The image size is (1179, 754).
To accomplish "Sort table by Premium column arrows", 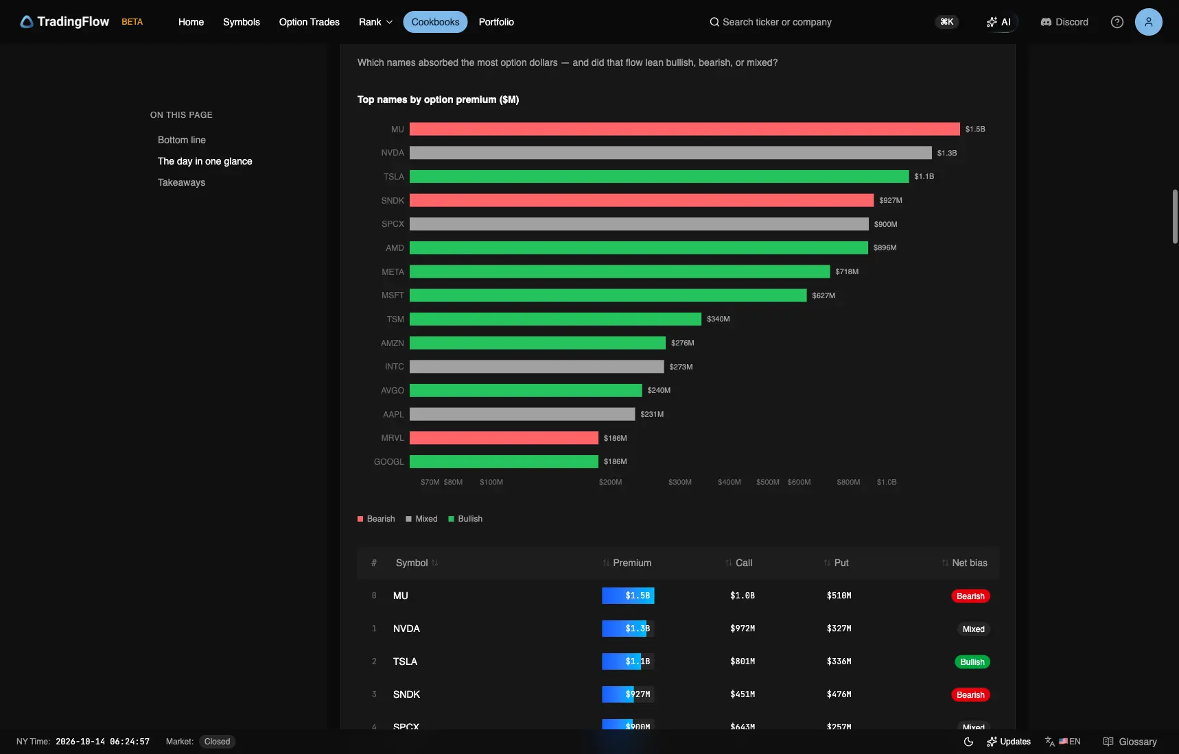I will 606,563.
